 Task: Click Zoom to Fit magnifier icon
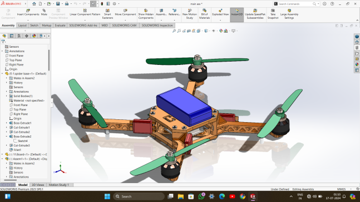tap(174, 31)
